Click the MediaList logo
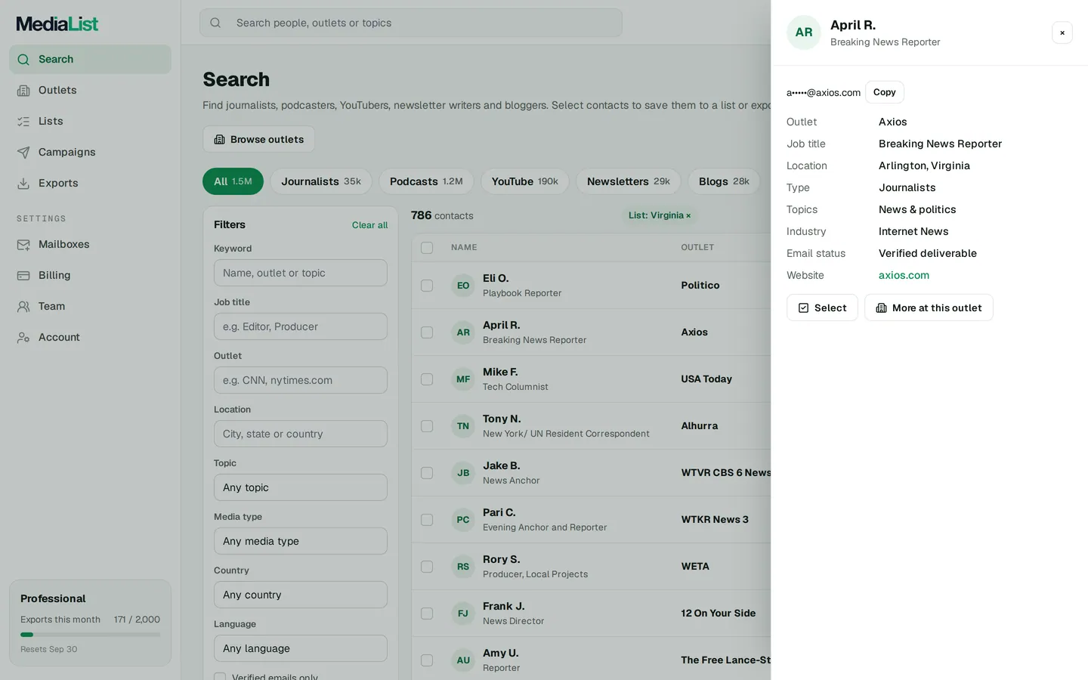Viewport: 1088px width, 680px height. tap(57, 23)
